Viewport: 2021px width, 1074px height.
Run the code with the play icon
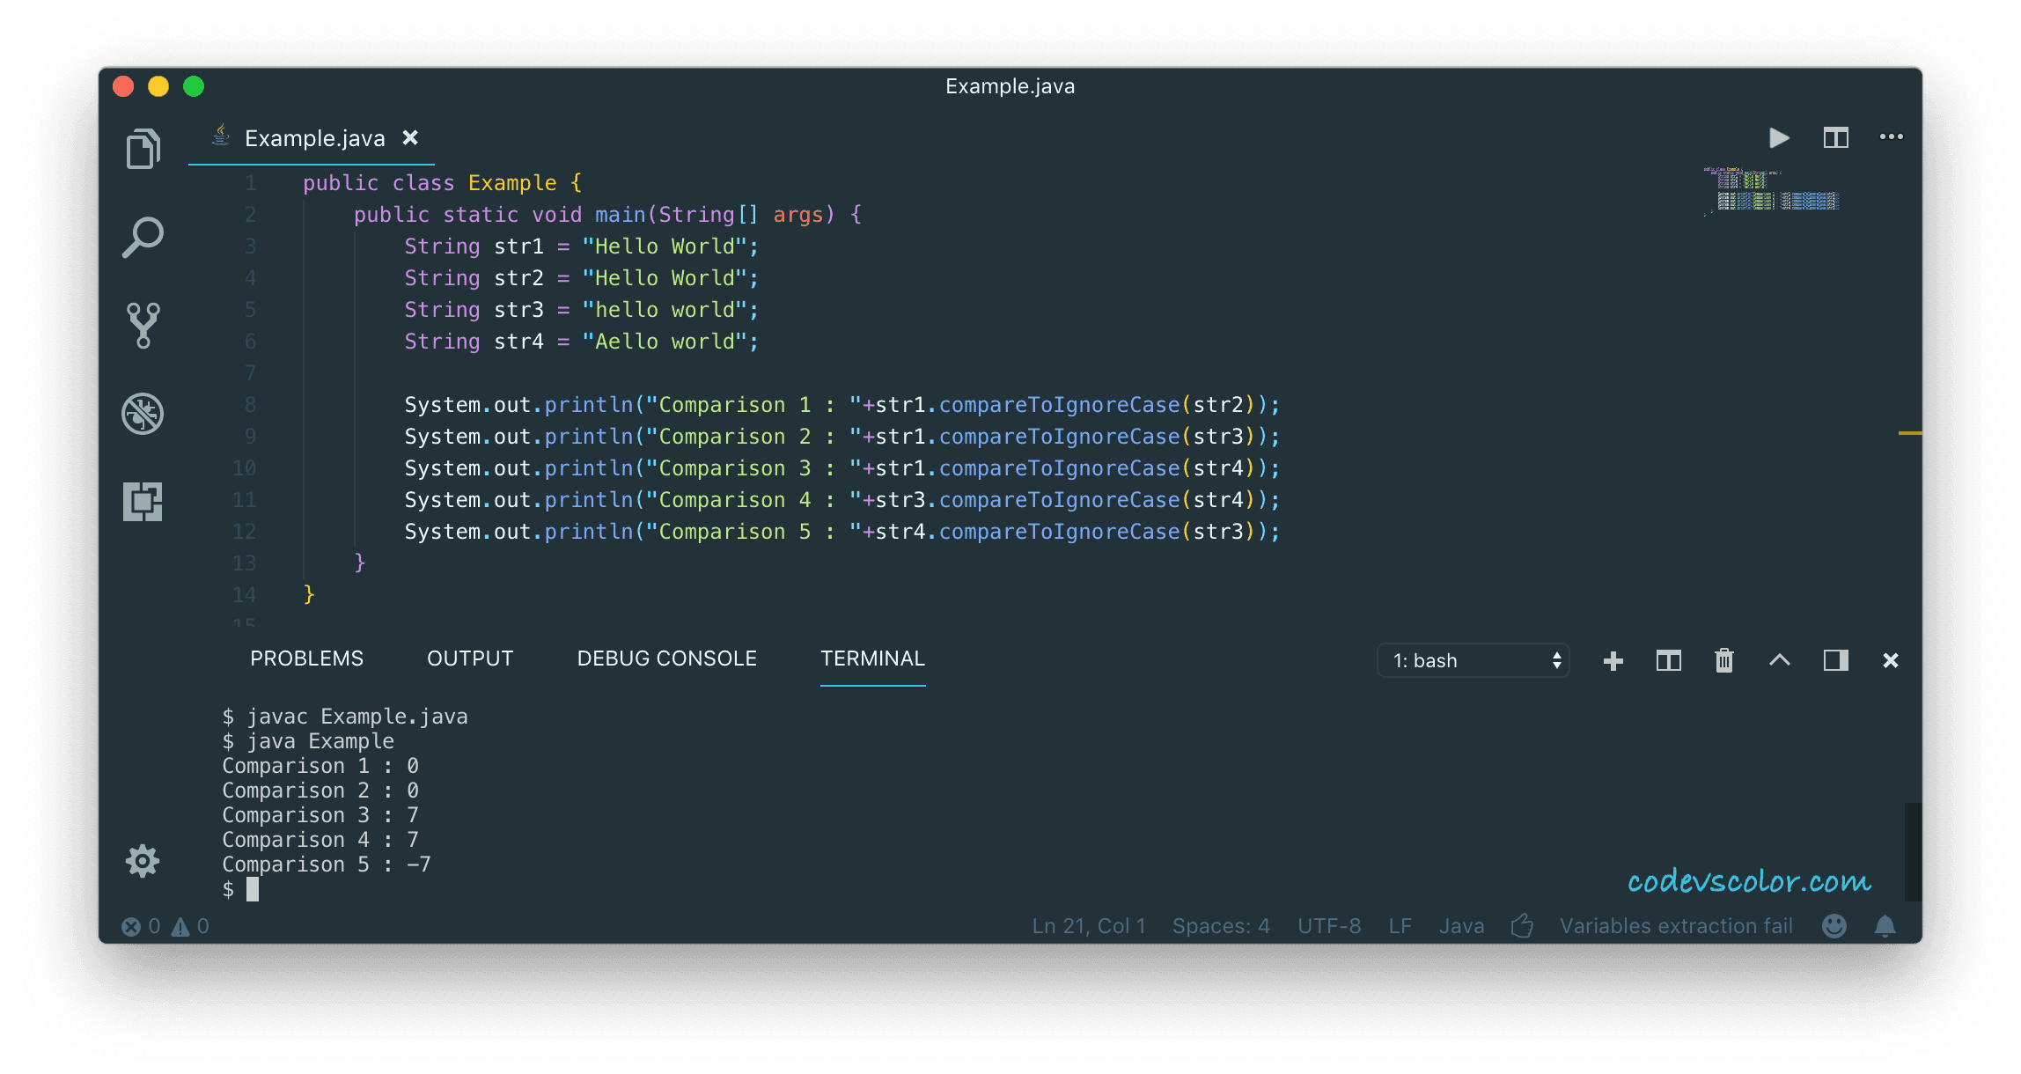[1778, 138]
